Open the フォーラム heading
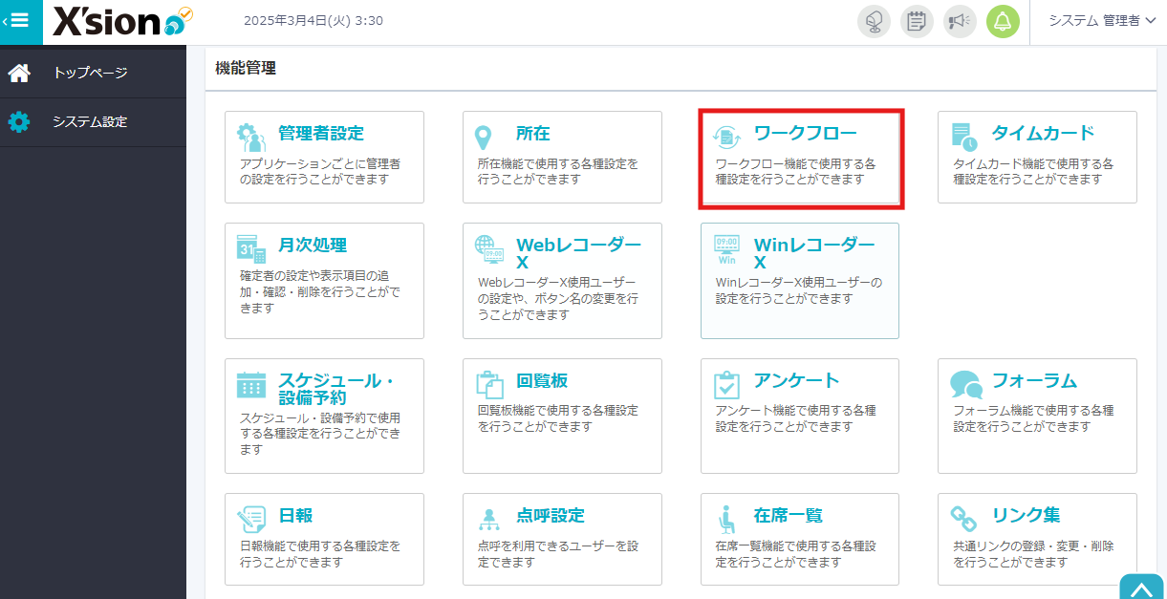 tap(1035, 380)
